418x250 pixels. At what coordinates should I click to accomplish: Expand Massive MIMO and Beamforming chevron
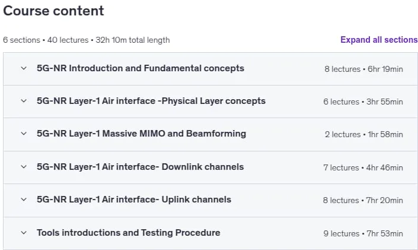24,134
